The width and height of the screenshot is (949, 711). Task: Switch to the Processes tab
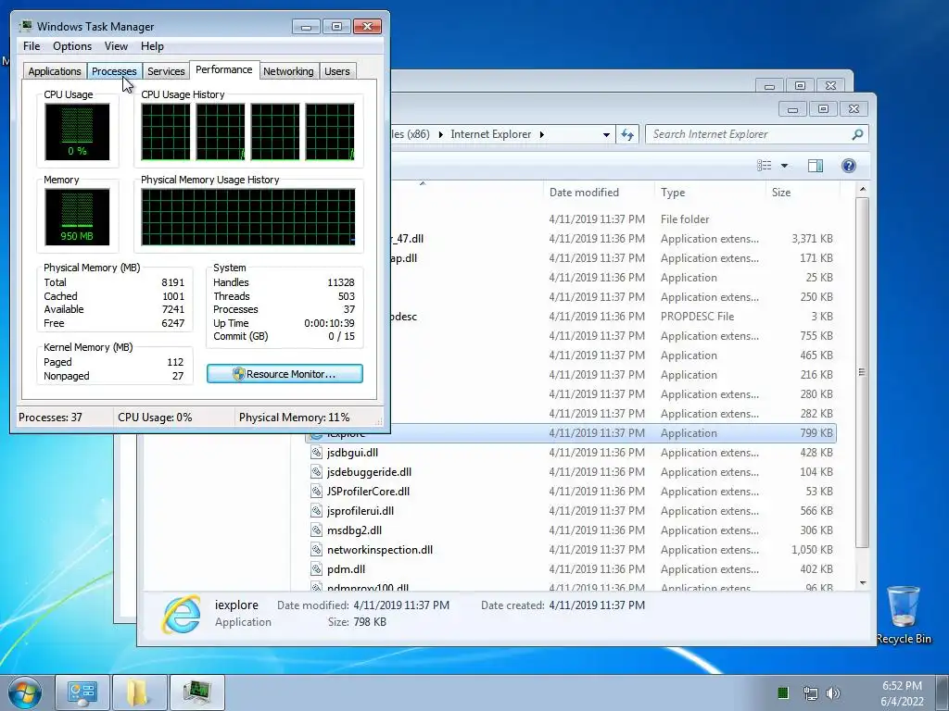pyautogui.click(x=114, y=71)
